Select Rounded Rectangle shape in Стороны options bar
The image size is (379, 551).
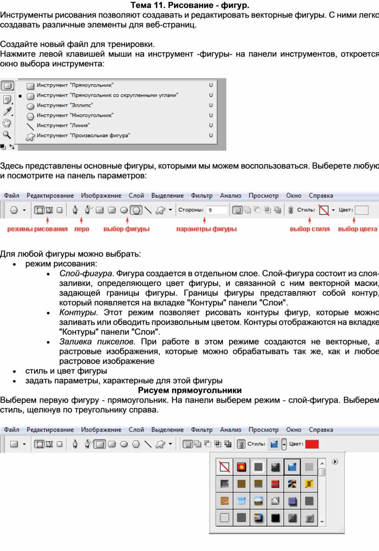[x=111, y=210]
